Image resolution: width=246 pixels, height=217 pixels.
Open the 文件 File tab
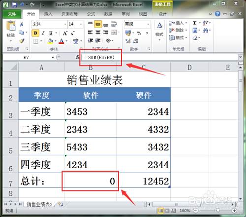(12, 14)
